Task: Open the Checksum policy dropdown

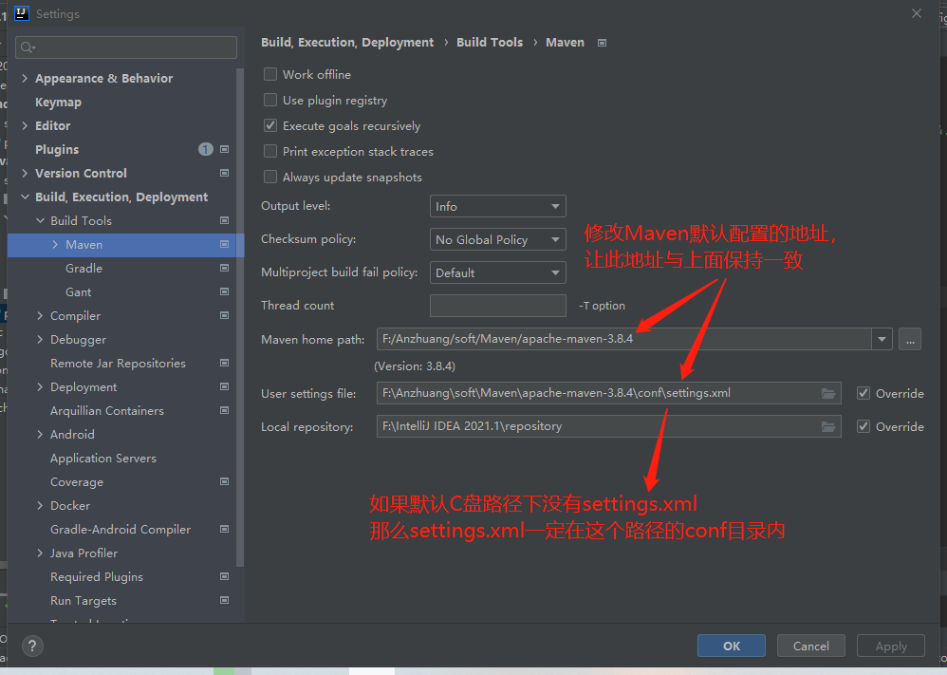Action: pyautogui.click(x=497, y=239)
